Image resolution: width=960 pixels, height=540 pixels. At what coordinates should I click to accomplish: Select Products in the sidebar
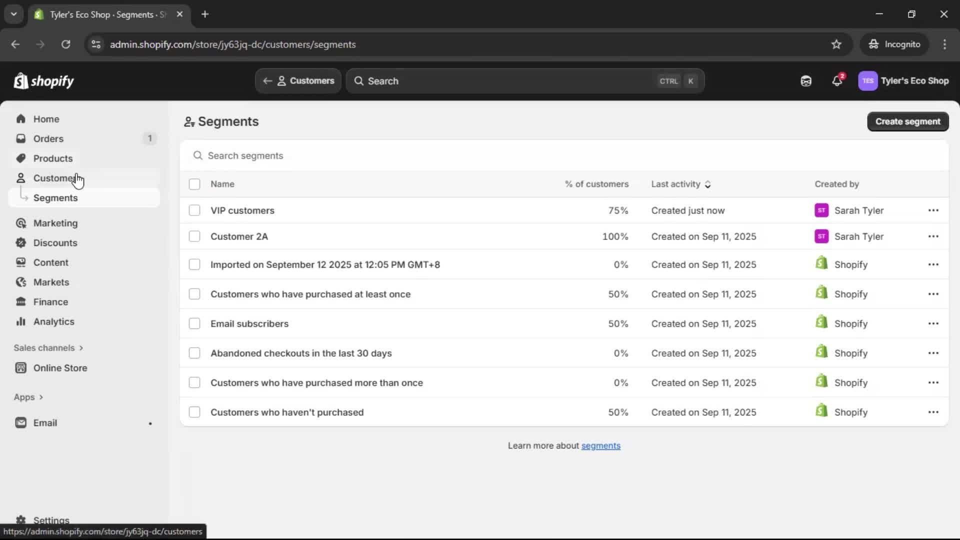(x=53, y=158)
